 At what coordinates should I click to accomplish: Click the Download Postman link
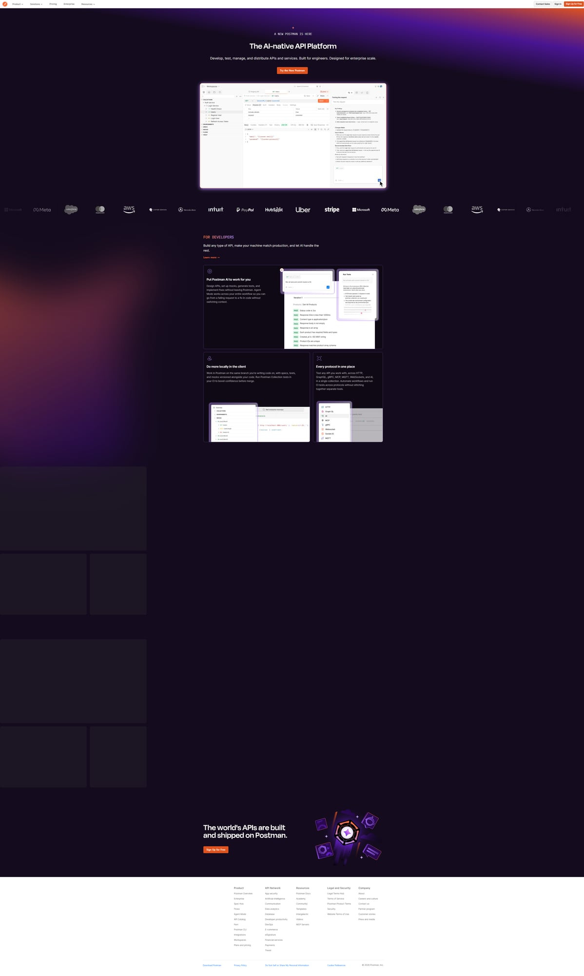212,965
